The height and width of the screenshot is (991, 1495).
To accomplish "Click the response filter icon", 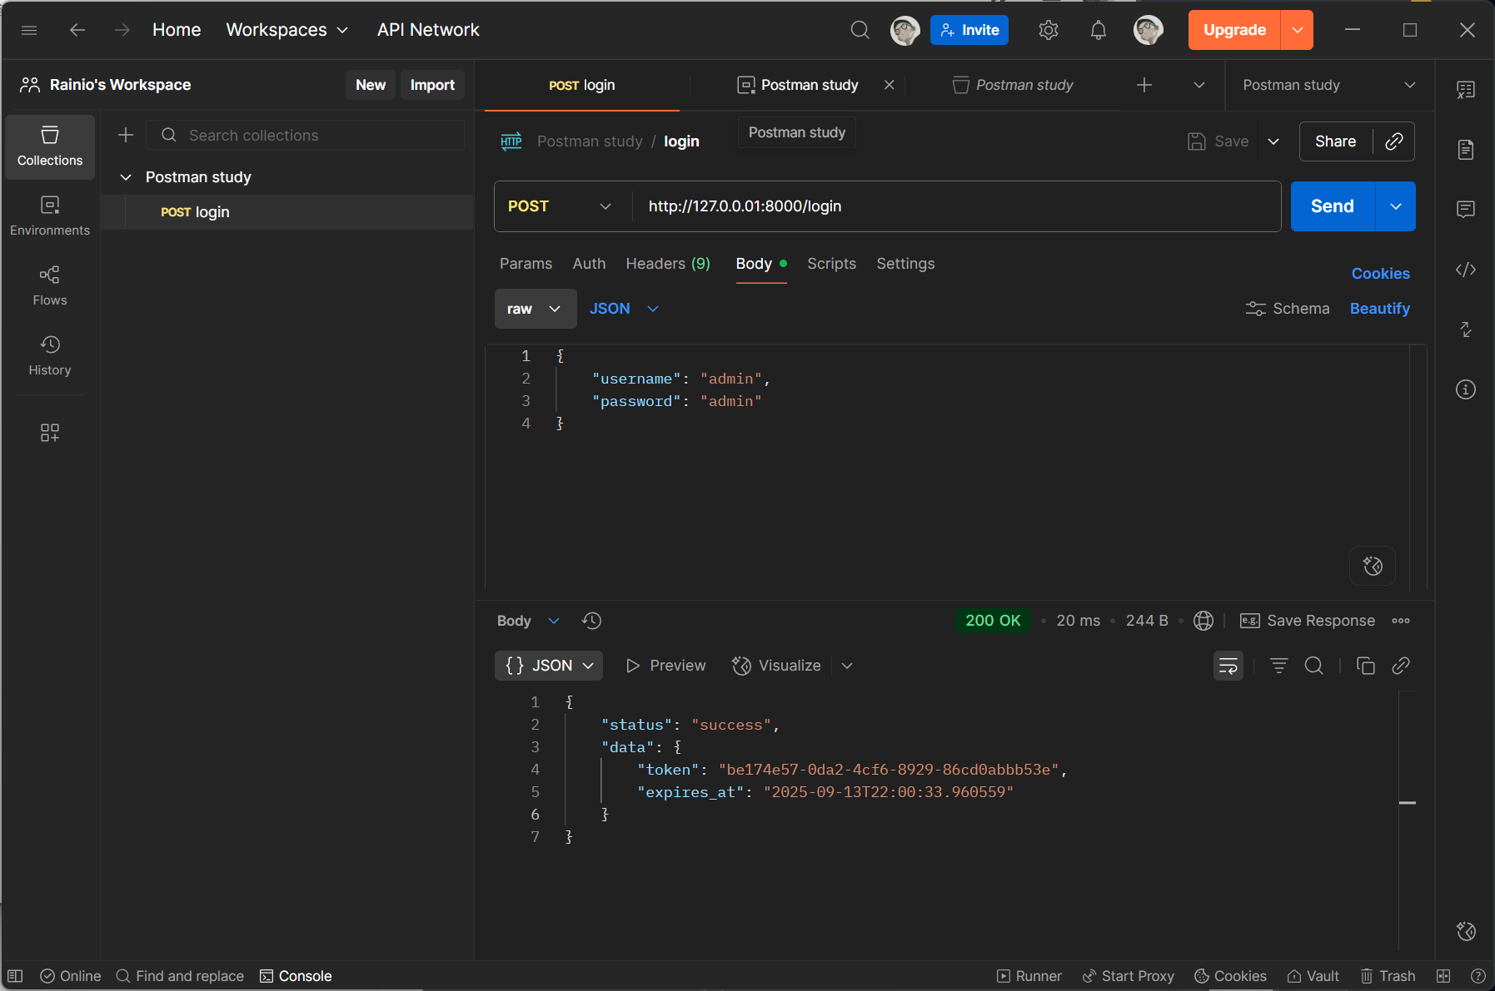I will pyautogui.click(x=1279, y=666).
